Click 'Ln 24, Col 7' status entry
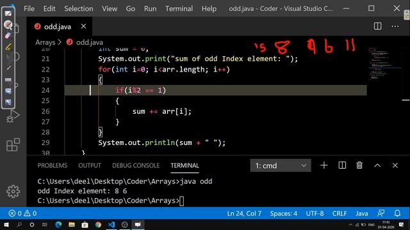This screenshot has height=230, width=410. 244,213
